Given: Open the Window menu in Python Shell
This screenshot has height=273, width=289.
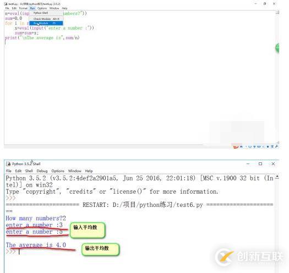Looking at the screenshot, I should click(75, 171).
